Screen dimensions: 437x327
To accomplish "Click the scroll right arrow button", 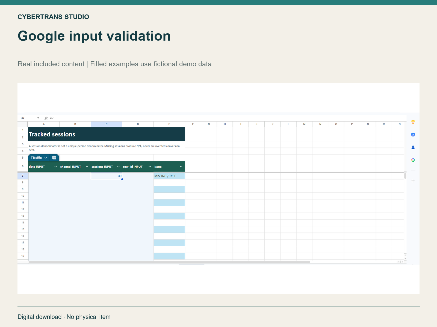I will (x=402, y=262).
